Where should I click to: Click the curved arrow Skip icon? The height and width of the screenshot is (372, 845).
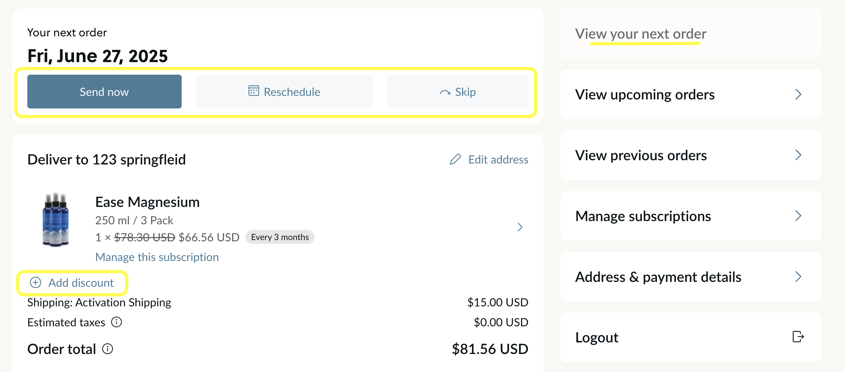point(445,92)
